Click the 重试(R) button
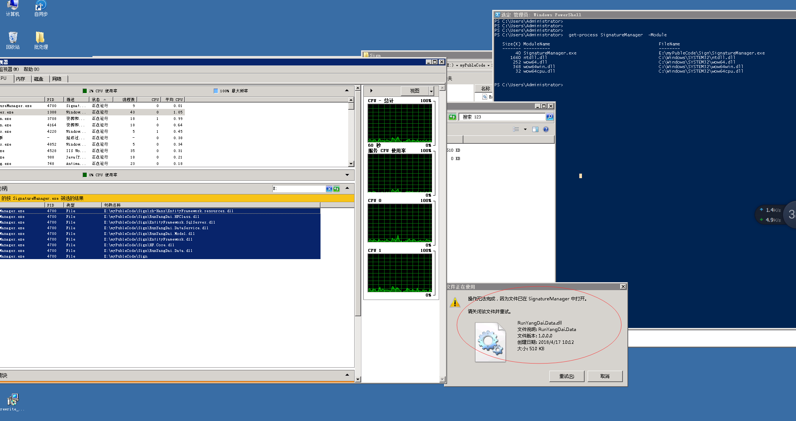 [x=566, y=376]
